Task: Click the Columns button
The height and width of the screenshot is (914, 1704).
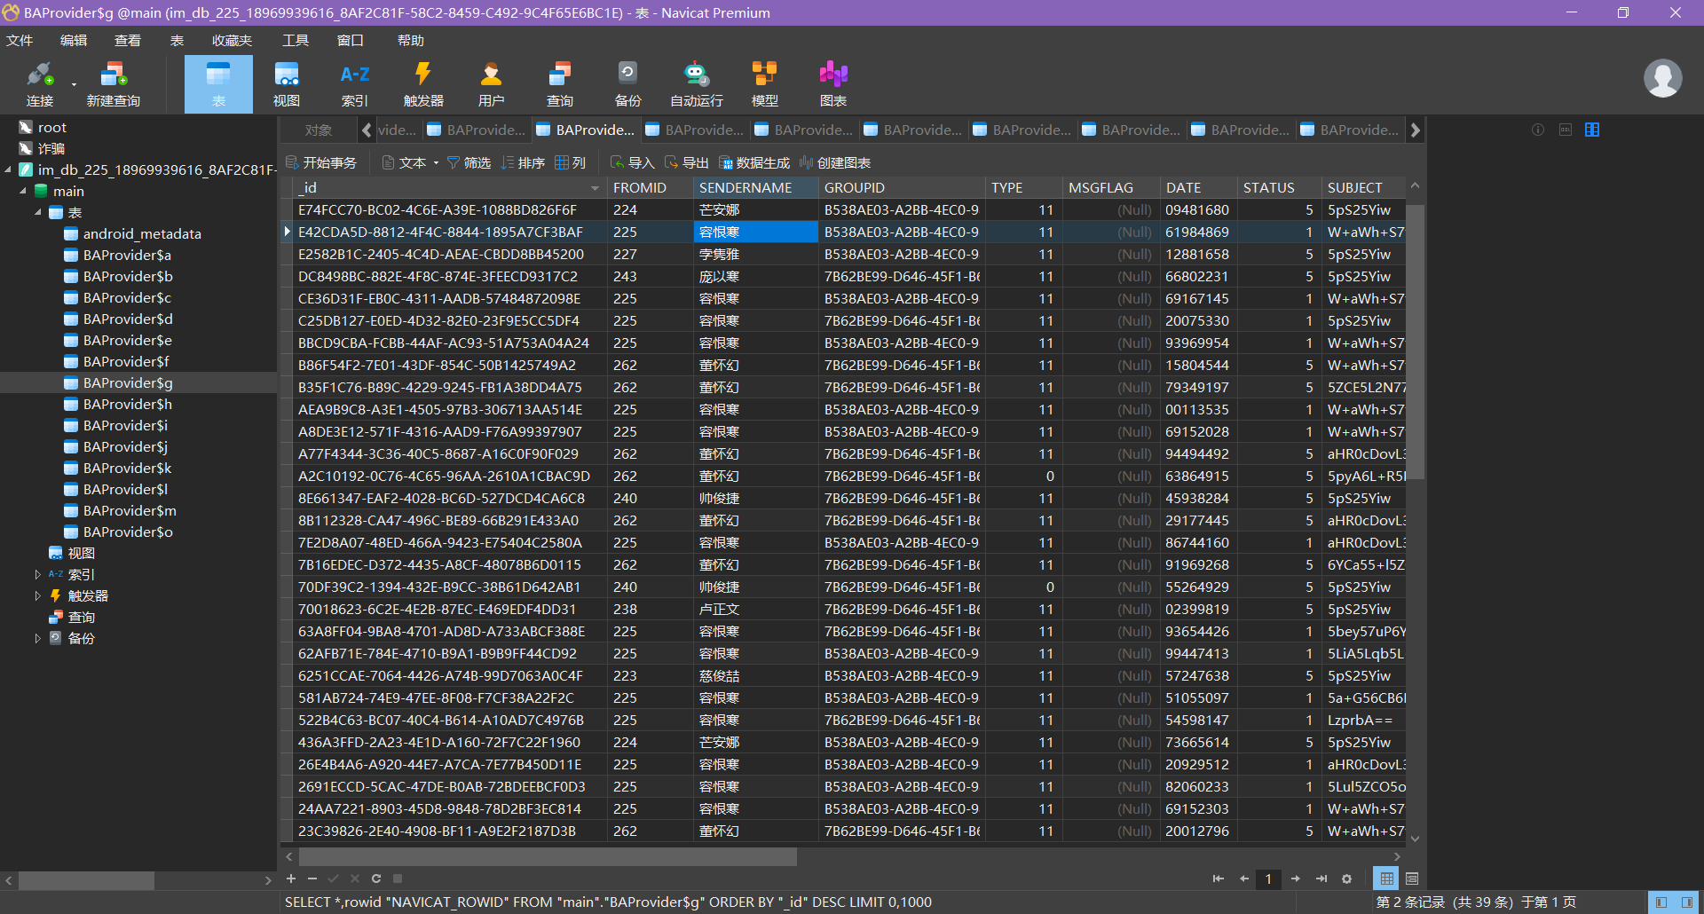Action: tap(571, 163)
